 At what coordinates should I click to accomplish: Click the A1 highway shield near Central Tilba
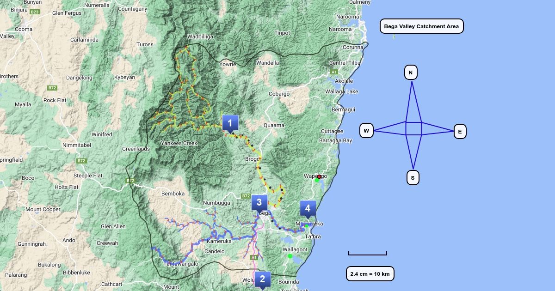333,72
